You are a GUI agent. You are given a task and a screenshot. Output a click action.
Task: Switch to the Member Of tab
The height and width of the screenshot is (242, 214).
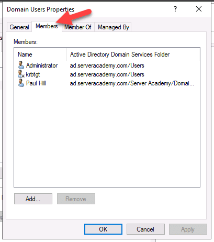click(78, 27)
